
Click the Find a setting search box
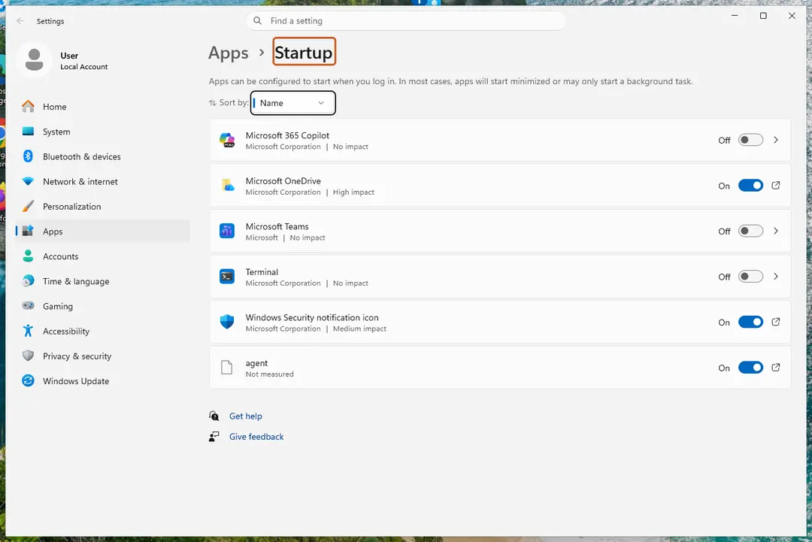(x=405, y=21)
